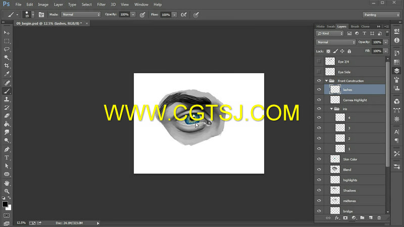Viewport: 404px width, 227px height.
Task: Hide the Blend layer
Action: [319, 169]
